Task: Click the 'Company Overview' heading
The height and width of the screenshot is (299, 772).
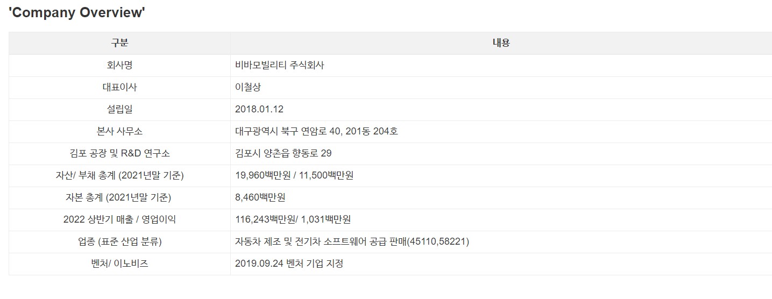Action: [77, 13]
